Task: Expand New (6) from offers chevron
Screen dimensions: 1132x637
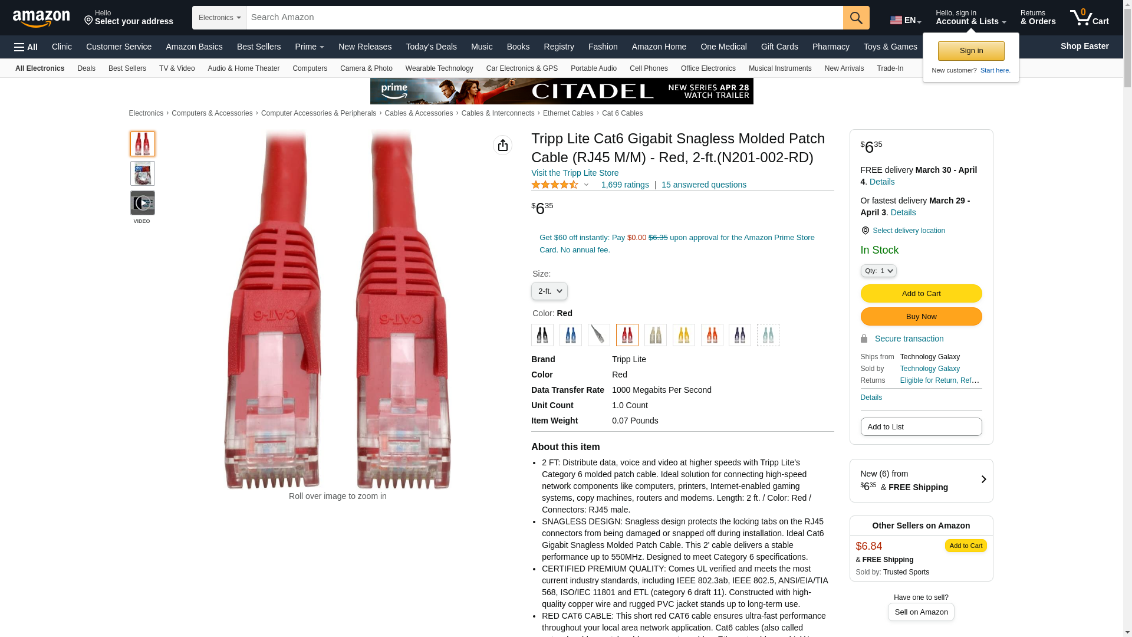Action: point(983,480)
